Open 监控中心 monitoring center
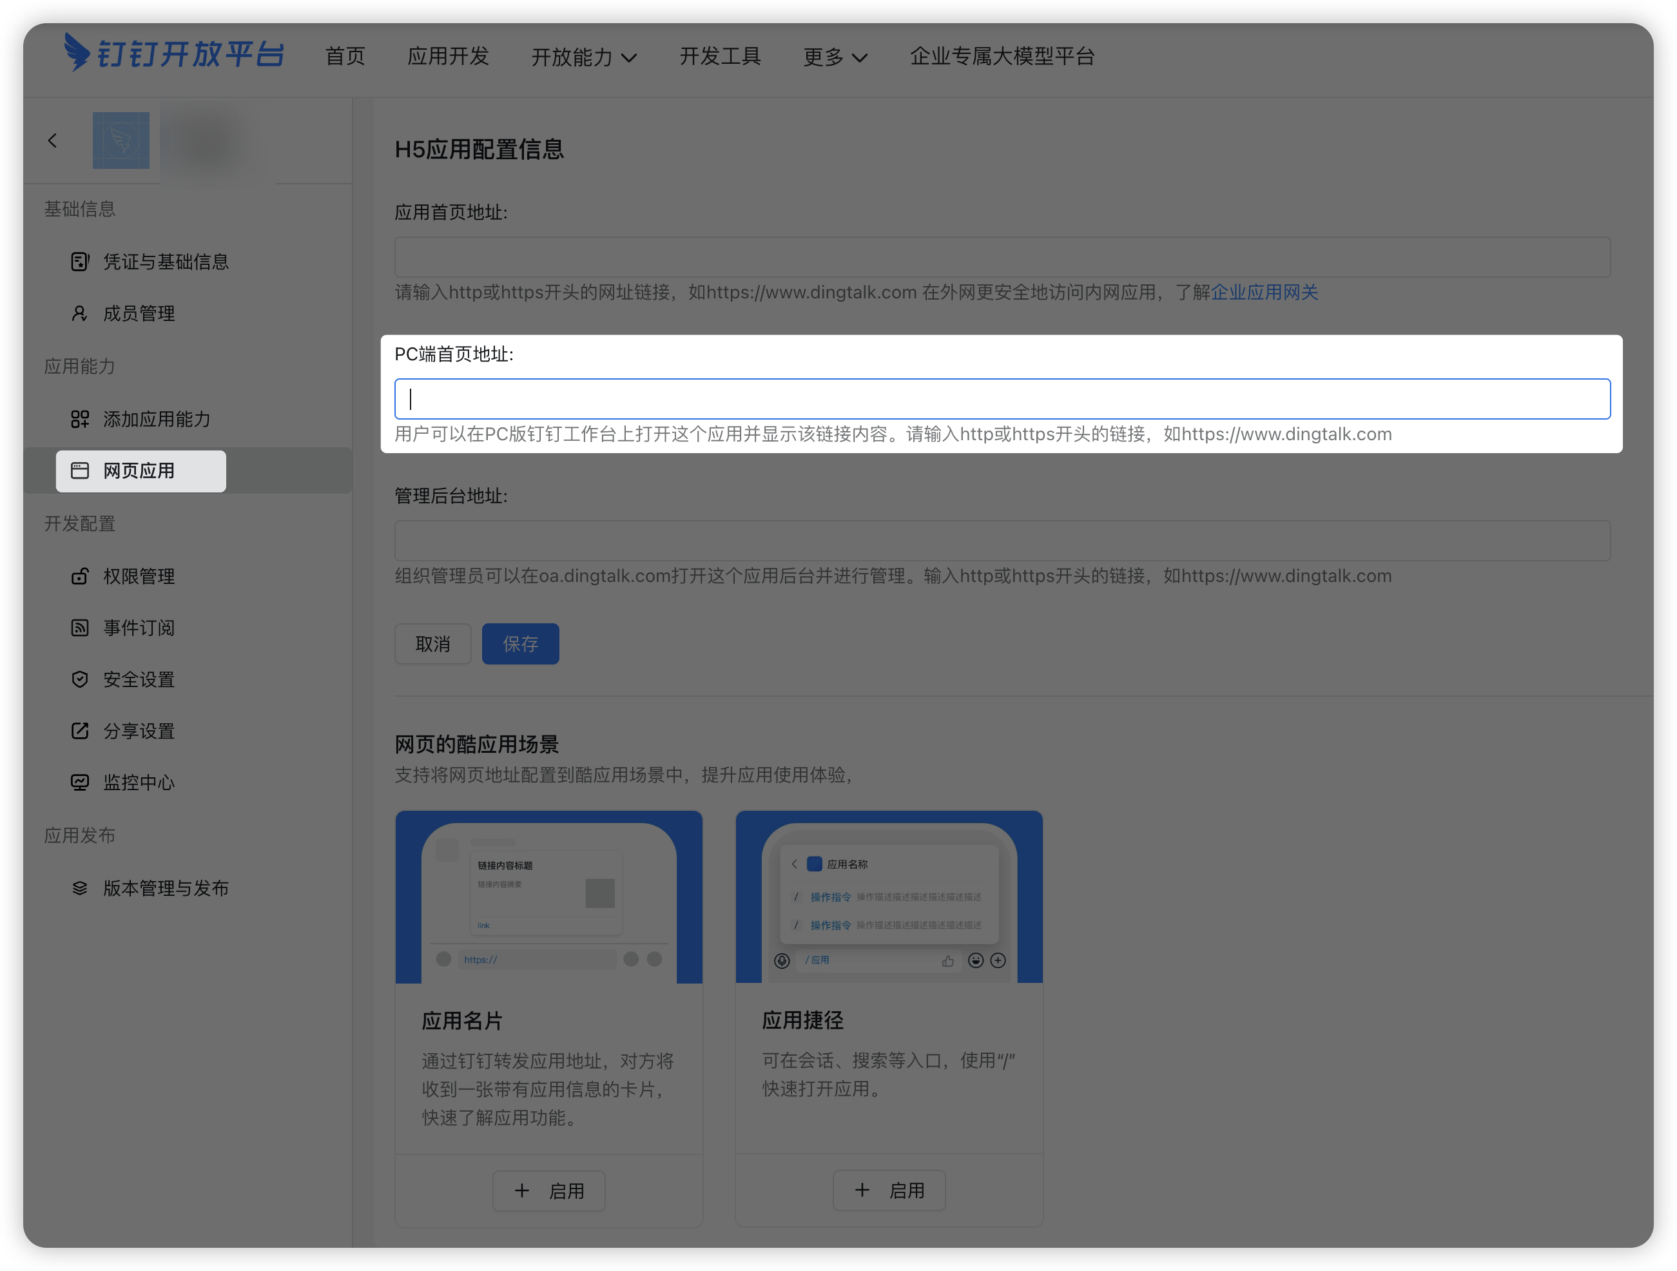Image resolution: width=1677 pixels, height=1271 pixels. coord(139,782)
